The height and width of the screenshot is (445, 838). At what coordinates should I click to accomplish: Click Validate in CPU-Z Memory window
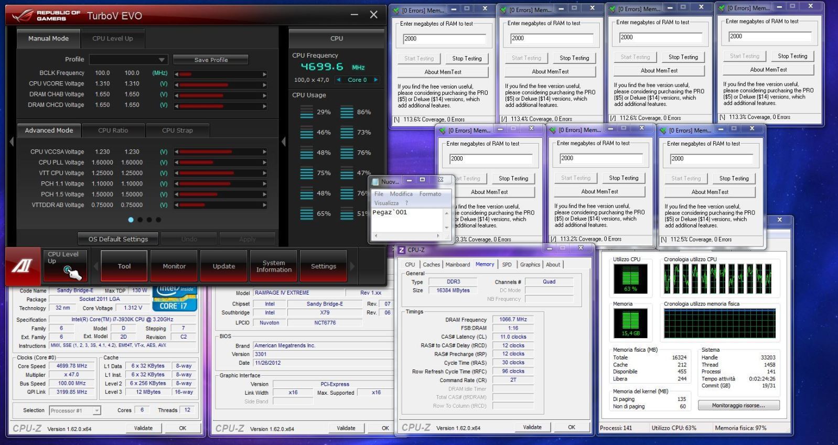(532, 427)
